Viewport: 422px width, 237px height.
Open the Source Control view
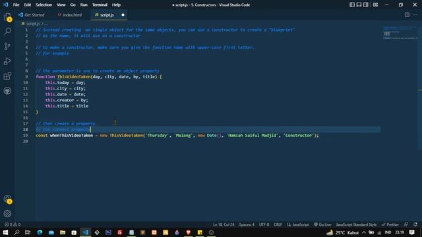7,46
